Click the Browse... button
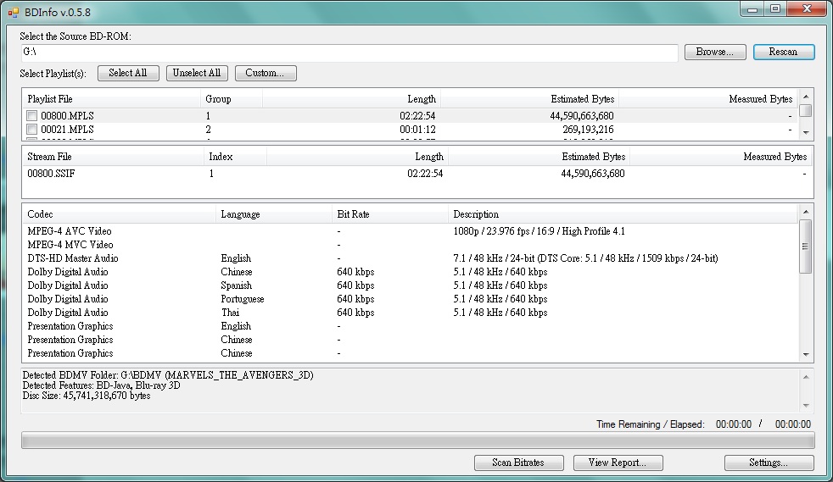The image size is (833, 482). [x=715, y=52]
